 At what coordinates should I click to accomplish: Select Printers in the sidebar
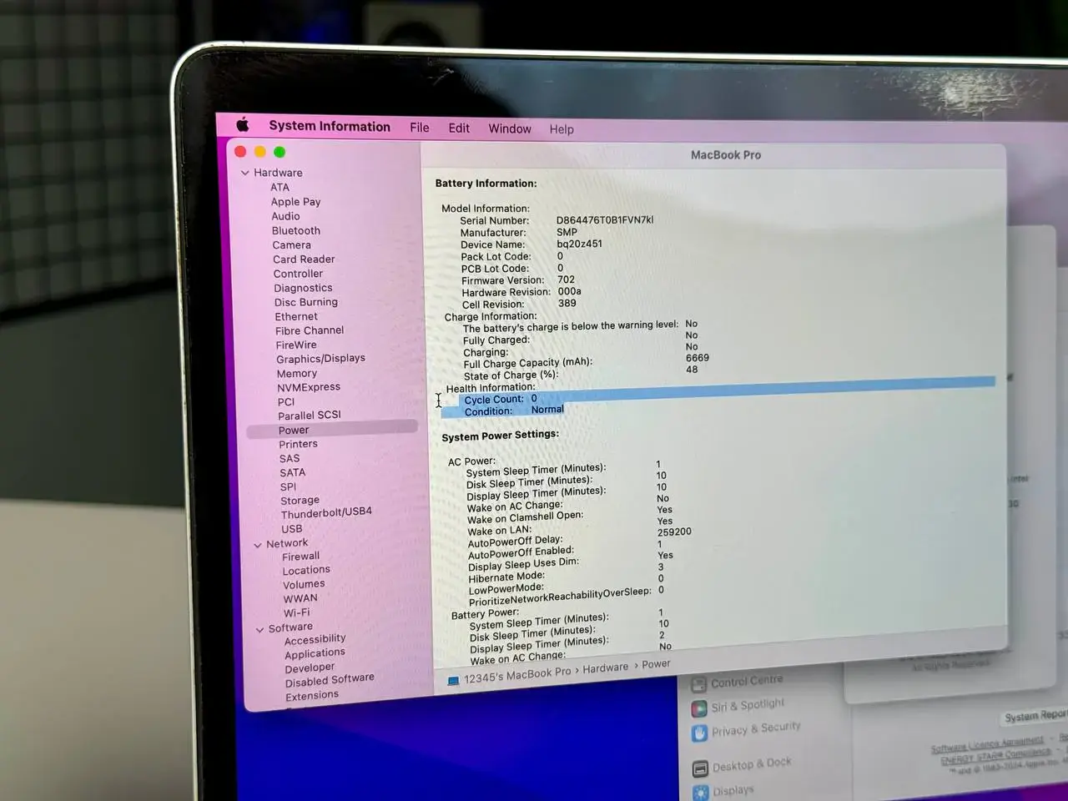[x=298, y=444]
